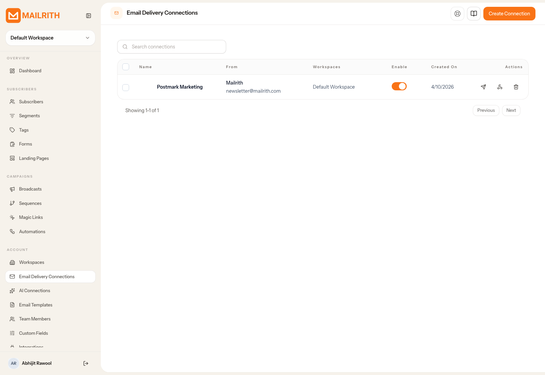545x375 pixels.
Task: Click the Team Members people icon
Action: (12, 319)
